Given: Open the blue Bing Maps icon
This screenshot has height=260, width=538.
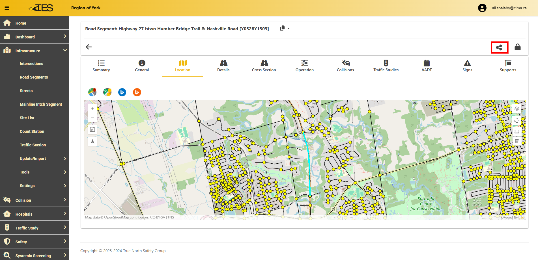Looking at the screenshot, I should 122,92.
